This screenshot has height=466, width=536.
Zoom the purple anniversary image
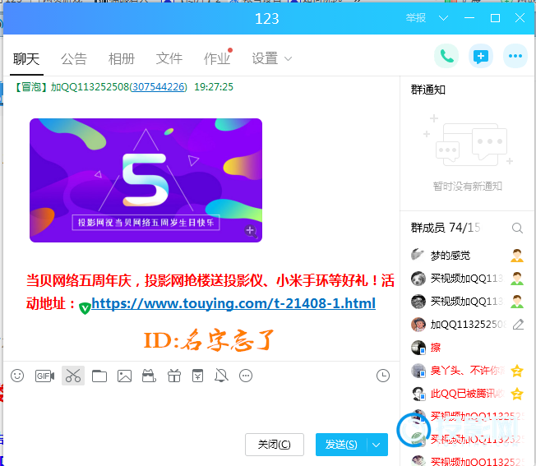coord(251,231)
